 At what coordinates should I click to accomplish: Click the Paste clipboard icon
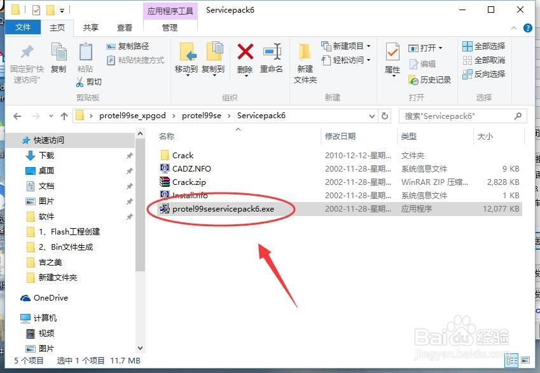(x=85, y=51)
